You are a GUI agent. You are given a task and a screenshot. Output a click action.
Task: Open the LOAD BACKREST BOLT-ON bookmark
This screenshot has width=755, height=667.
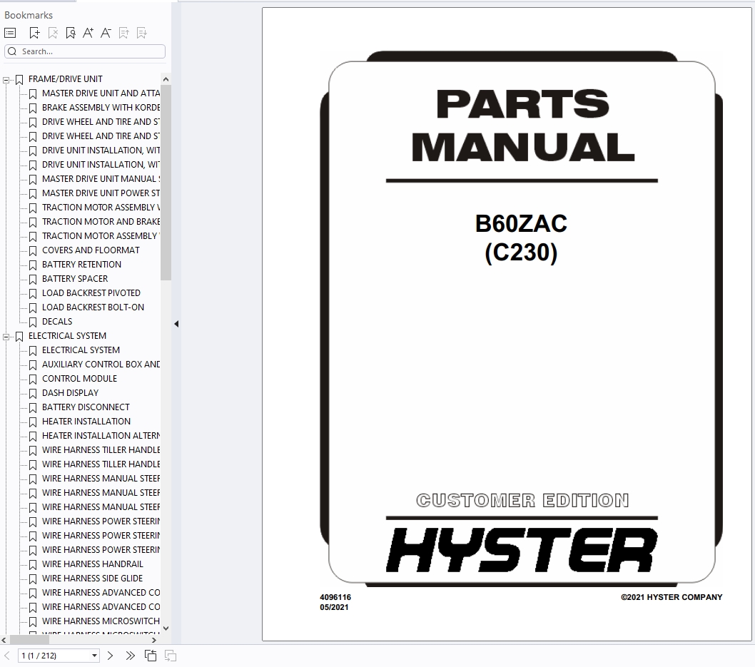click(93, 307)
